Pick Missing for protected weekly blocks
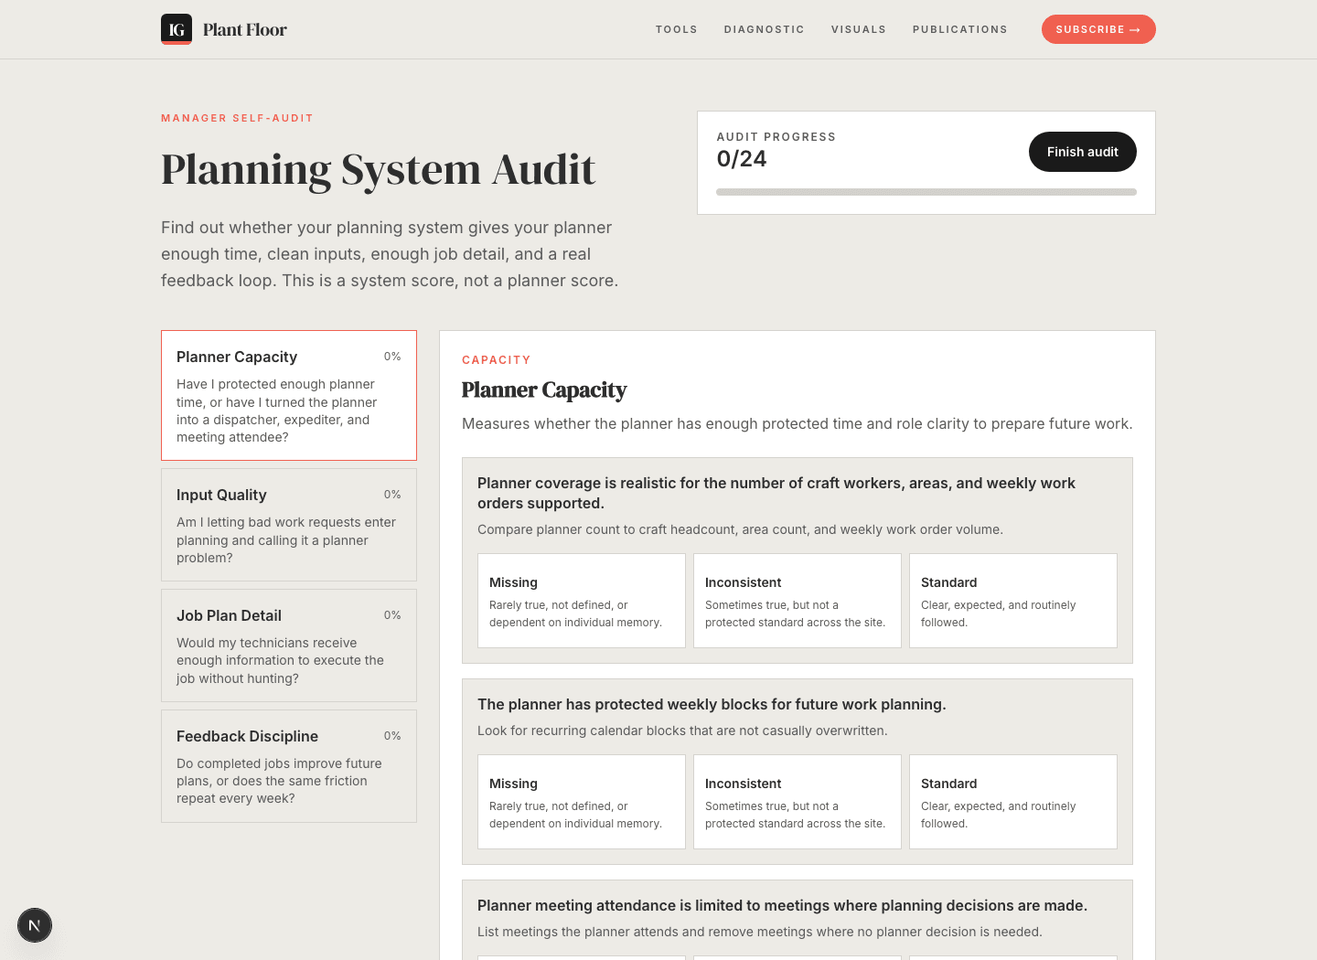The image size is (1317, 960). 582,802
